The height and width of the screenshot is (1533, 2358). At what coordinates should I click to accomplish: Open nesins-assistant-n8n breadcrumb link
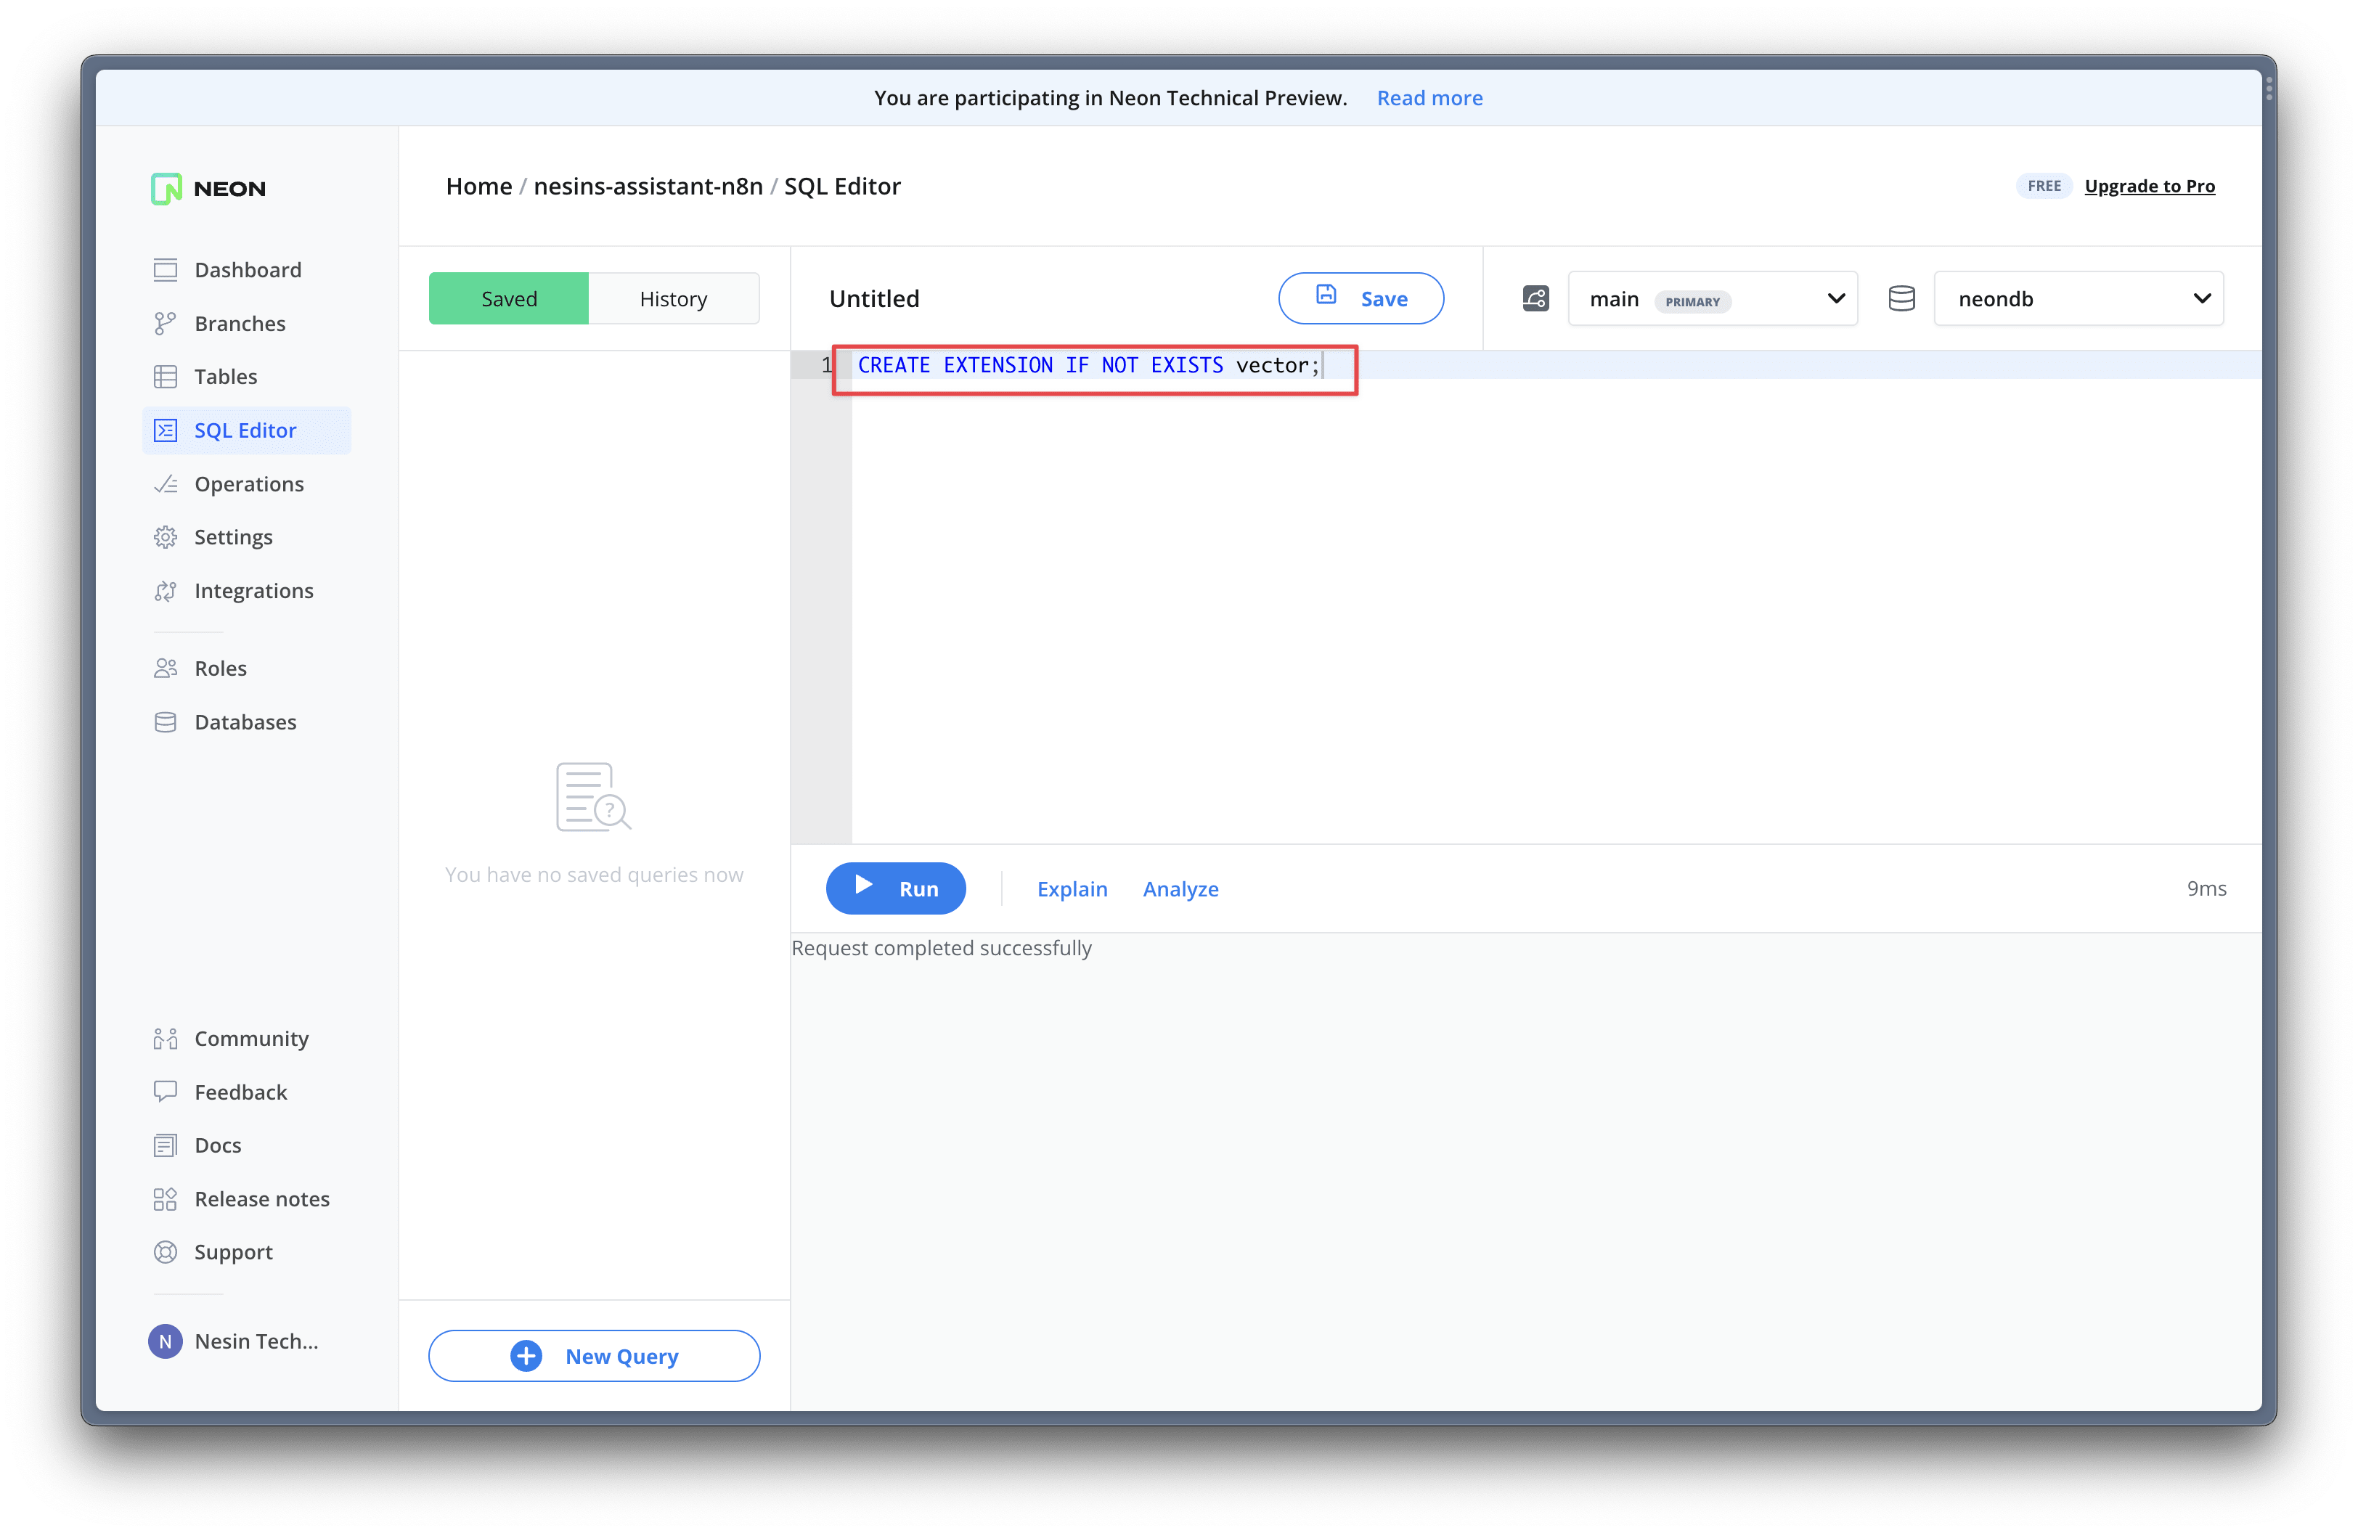click(648, 185)
